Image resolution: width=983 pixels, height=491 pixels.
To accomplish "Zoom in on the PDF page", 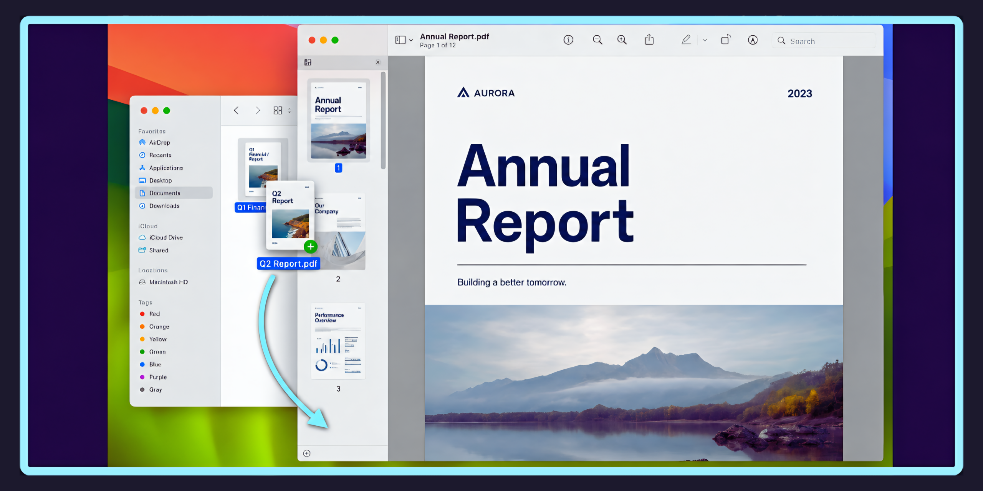I will tap(622, 40).
